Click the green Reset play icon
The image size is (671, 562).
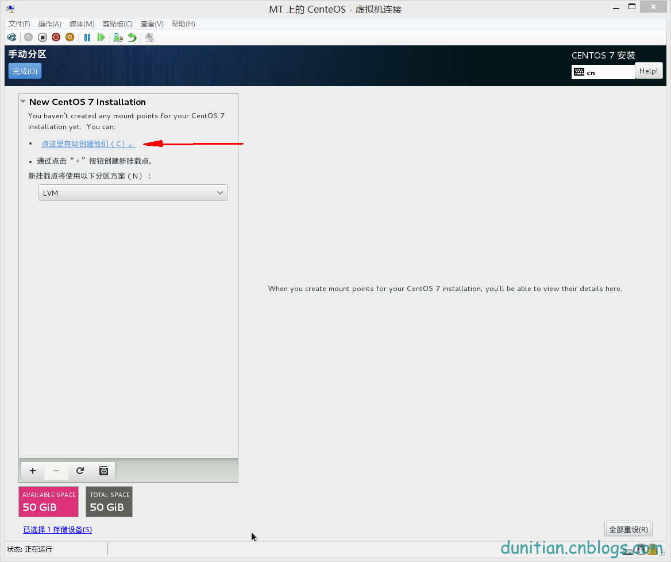point(101,38)
